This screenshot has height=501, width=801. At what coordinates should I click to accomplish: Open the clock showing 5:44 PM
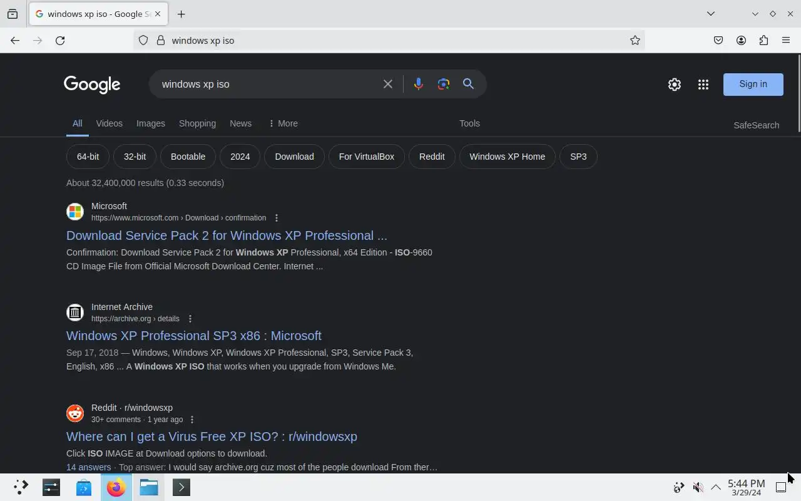(746, 487)
